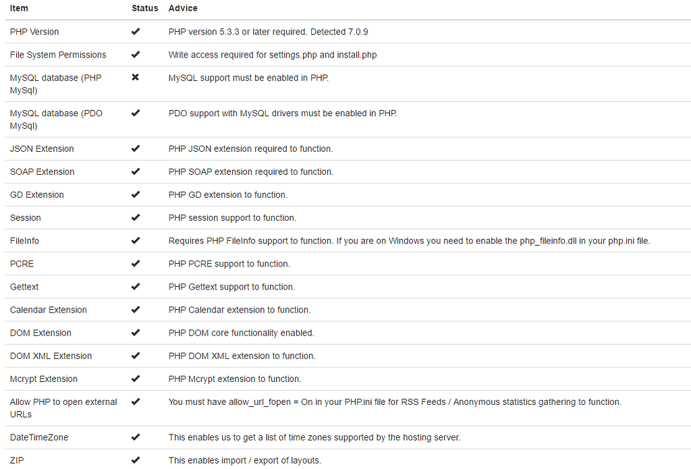Viewport: 691px width, 469px height.
Task: Click the JSON Extension checkmark icon
Action: (135, 148)
